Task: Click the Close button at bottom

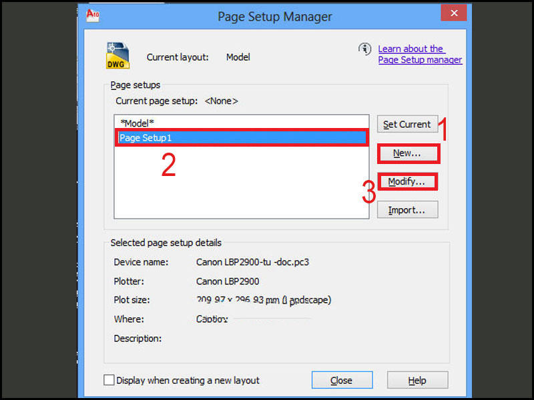Action: click(342, 380)
